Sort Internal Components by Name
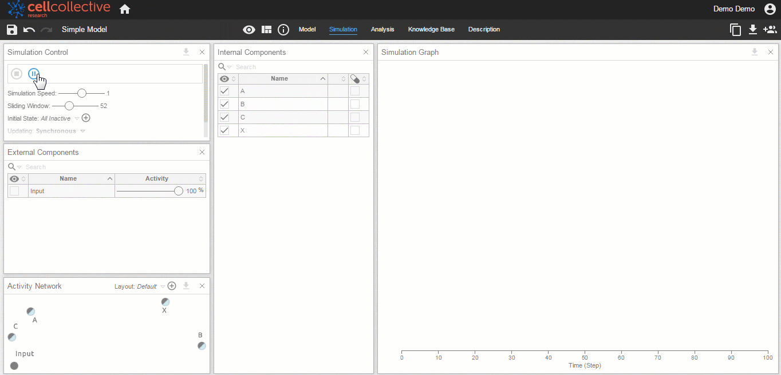The width and height of the screenshot is (781, 375). 283,79
